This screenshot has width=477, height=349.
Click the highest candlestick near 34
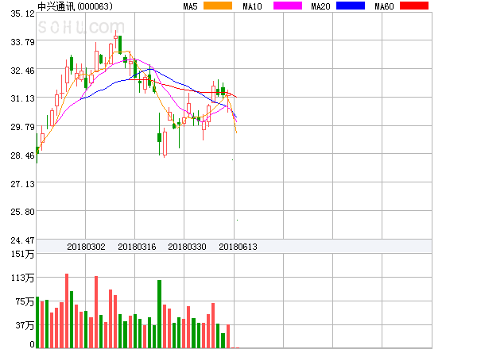115,37
